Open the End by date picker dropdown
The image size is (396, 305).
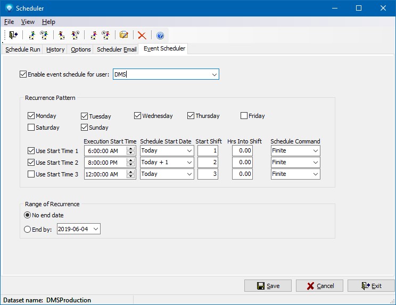(x=95, y=229)
